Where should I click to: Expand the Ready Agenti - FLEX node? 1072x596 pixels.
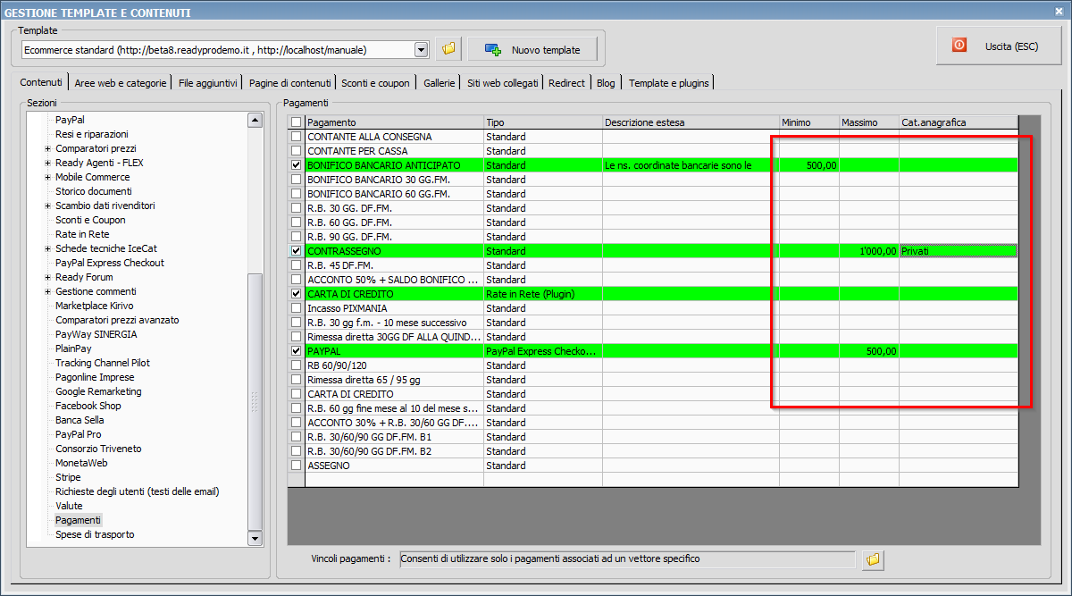47,163
